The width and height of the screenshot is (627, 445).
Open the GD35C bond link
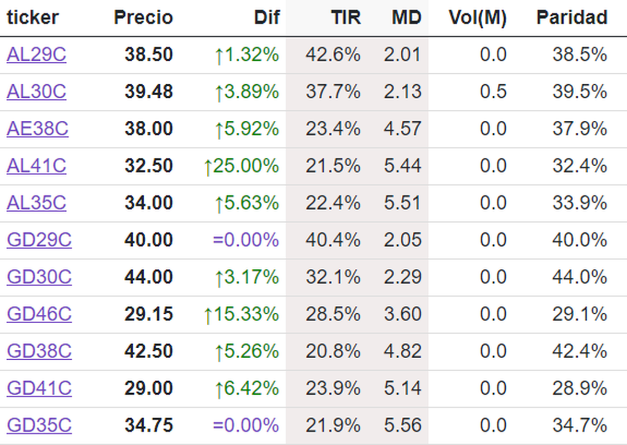[39, 425]
